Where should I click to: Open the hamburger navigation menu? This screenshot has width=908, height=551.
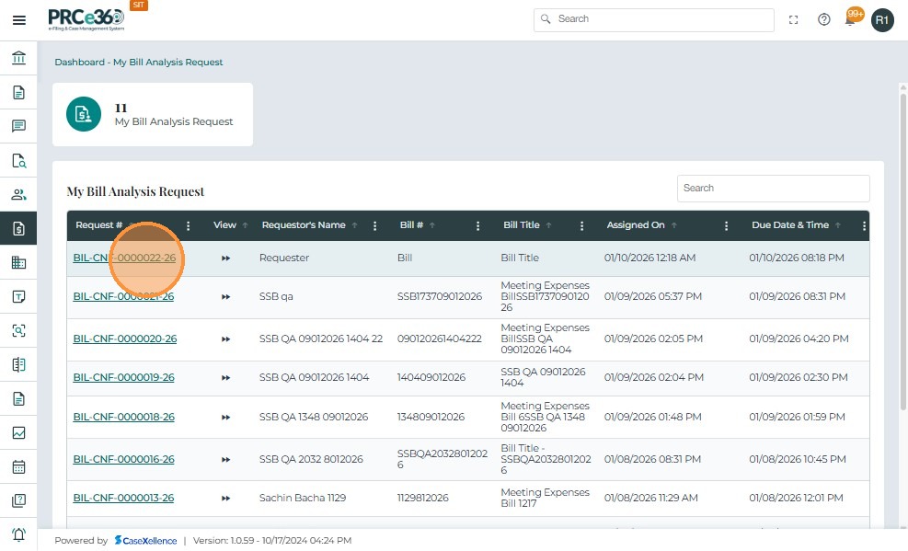coord(18,19)
